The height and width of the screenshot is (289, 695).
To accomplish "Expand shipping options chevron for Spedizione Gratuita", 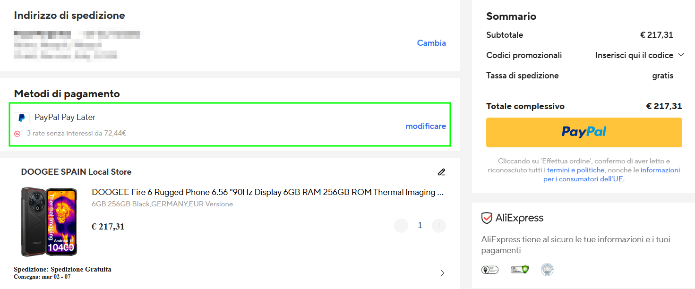I will (x=442, y=273).
